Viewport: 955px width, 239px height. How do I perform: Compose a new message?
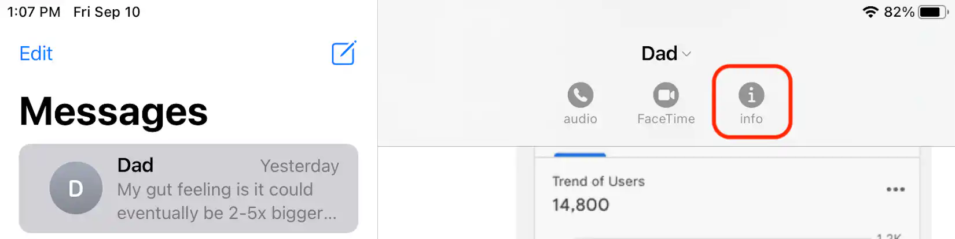pos(344,53)
